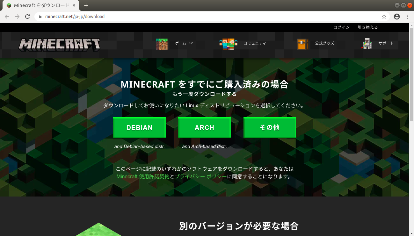This screenshot has height=236, width=414.
Task: Click the 'and Arch-based distr.' caption
Action: pos(205,147)
